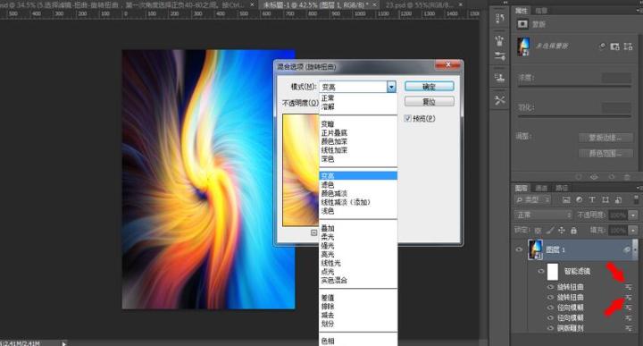This screenshot has width=643, height=346.
Task: Click the load selection from mask icon
Action: click(579, 177)
